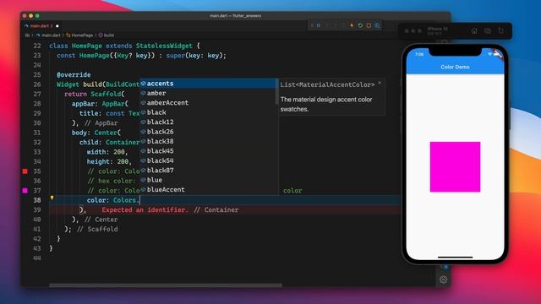
Task: Choose black26 from the suggestion list
Action: click(x=208, y=132)
